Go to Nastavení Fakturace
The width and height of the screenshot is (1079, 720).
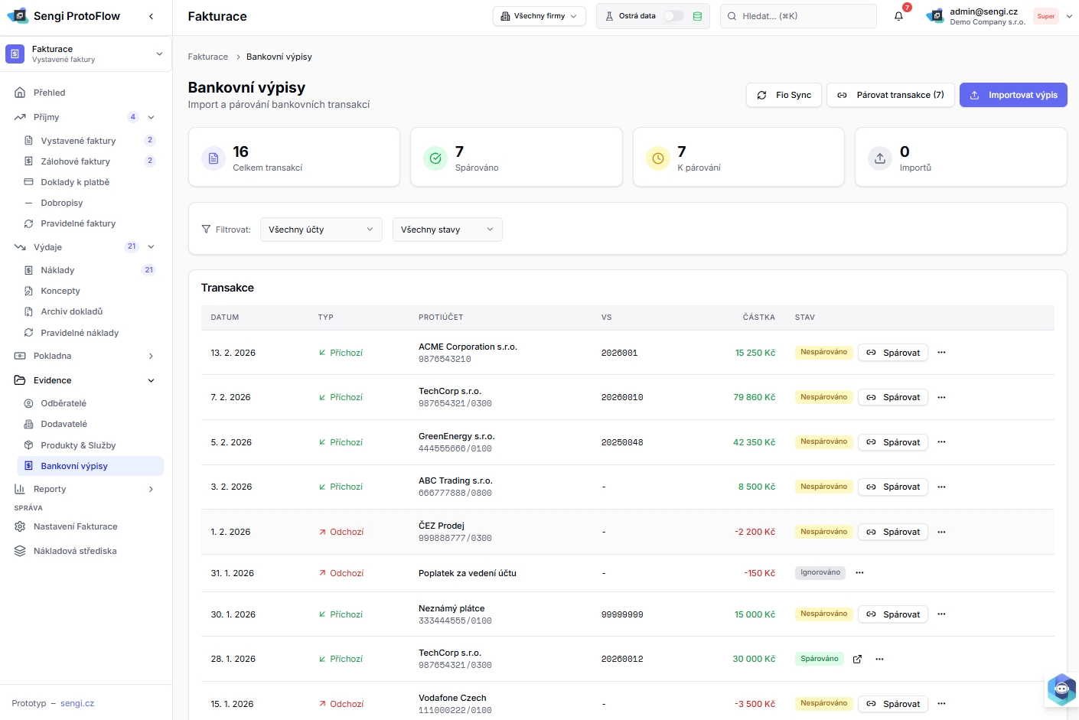[75, 526]
